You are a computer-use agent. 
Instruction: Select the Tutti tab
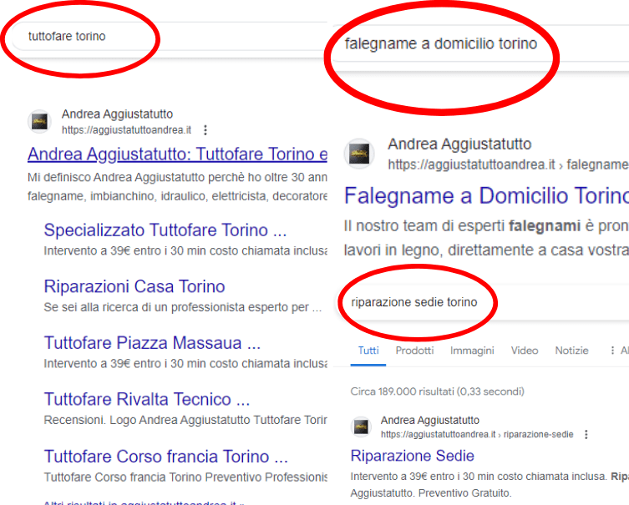[368, 351]
